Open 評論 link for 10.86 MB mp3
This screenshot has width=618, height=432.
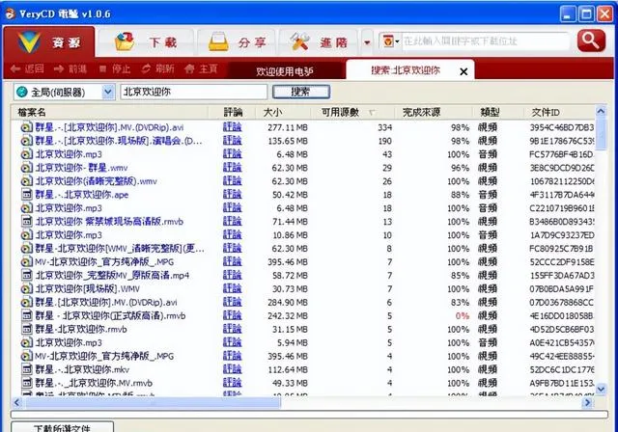coord(232,235)
